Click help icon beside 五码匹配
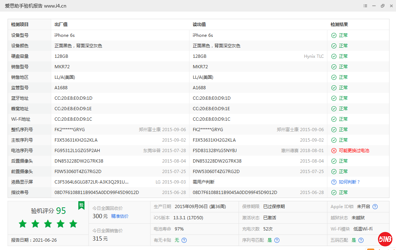The width and height of the screenshot is (396, 250). point(361,240)
